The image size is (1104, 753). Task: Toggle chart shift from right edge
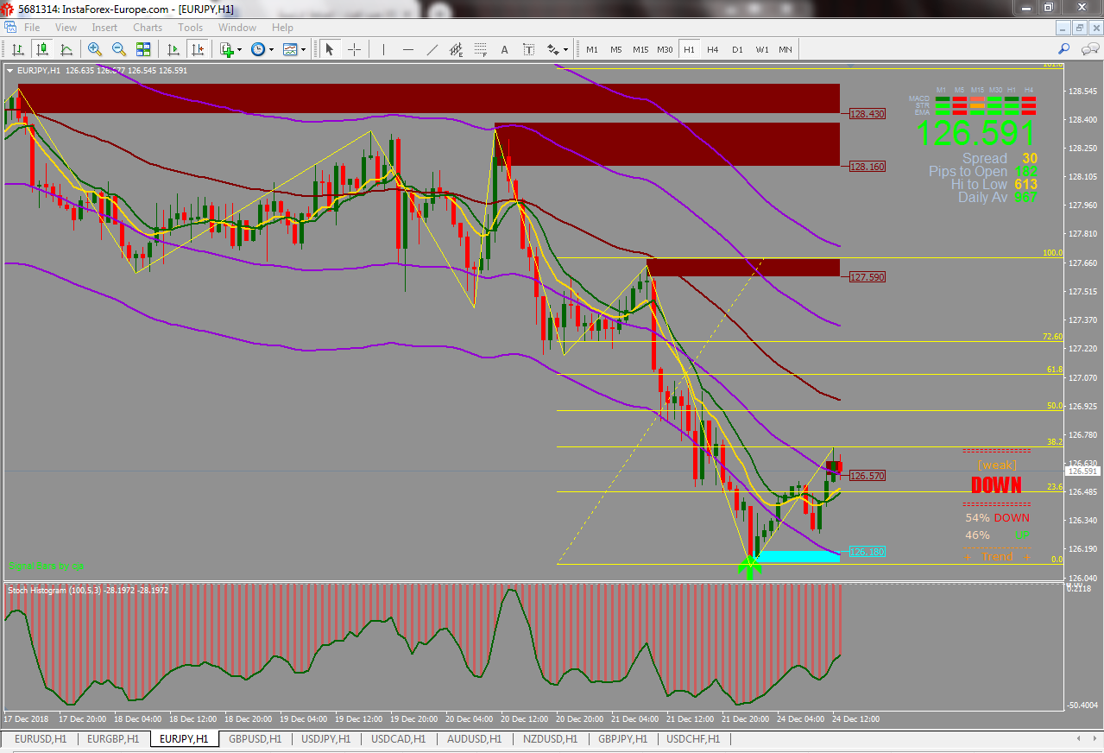(197, 50)
